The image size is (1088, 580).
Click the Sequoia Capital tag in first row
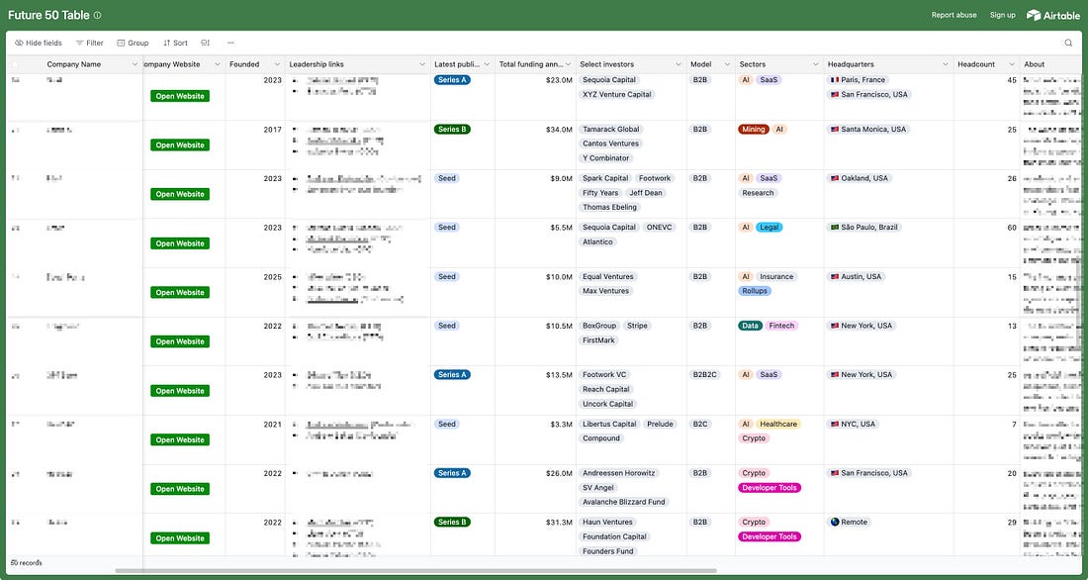609,80
